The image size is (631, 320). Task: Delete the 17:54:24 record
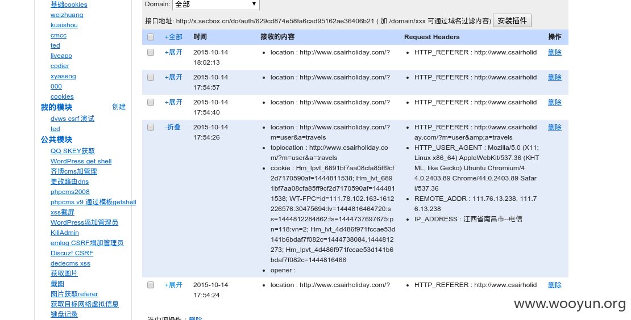(554, 285)
